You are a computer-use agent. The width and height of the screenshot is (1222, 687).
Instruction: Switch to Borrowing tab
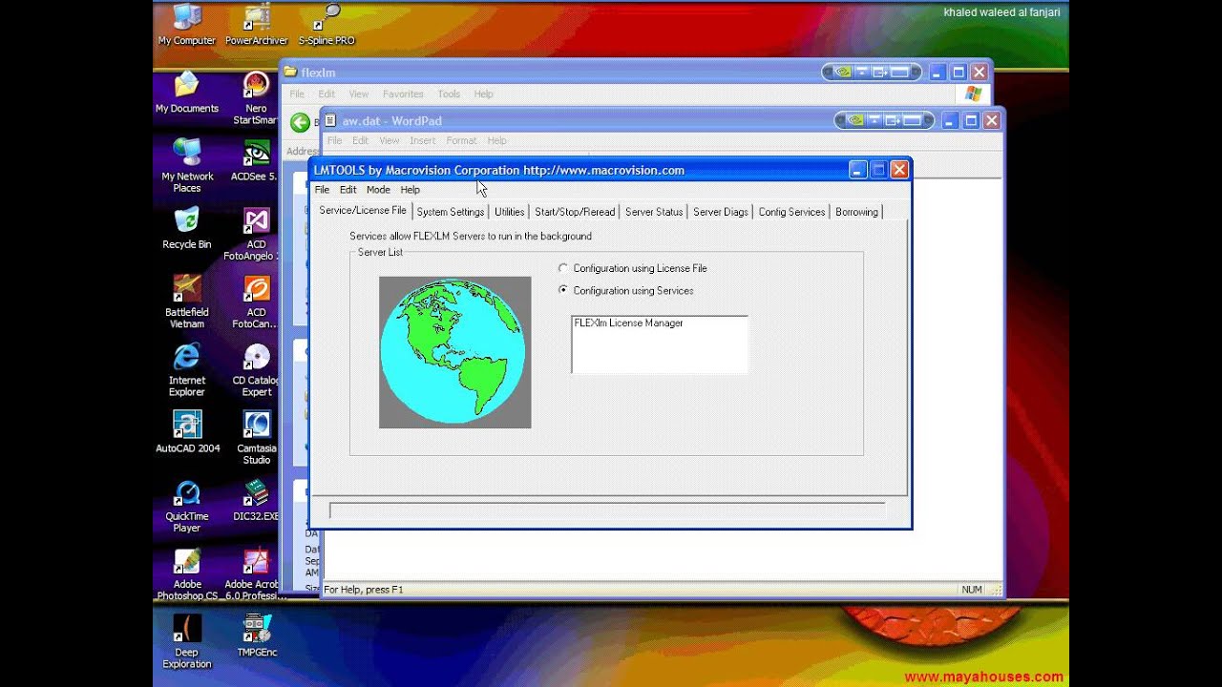856,212
